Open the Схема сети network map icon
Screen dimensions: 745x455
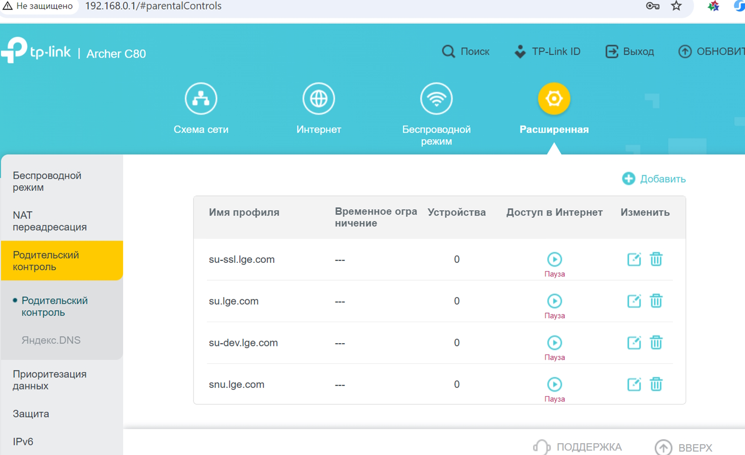pyautogui.click(x=201, y=99)
